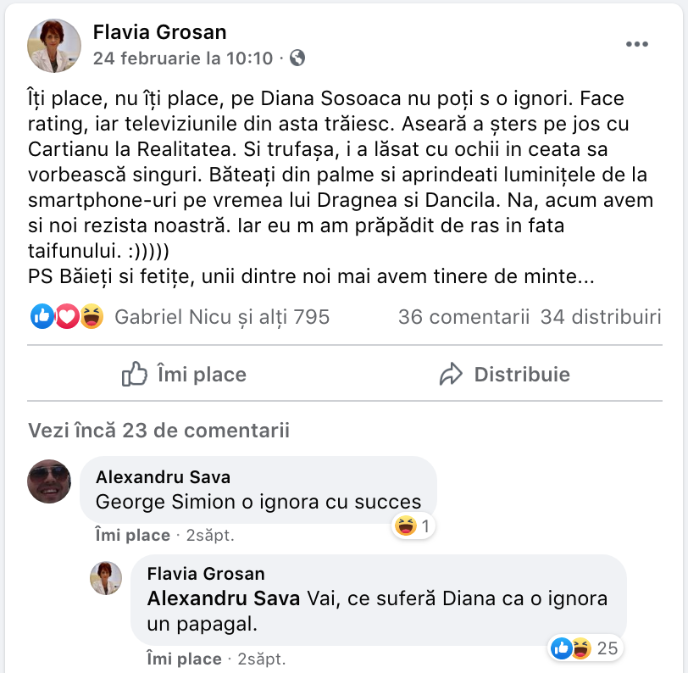Open Alexandru Sava's profile avatar
The image size is (688, 673).
click(x=49, y=481)
